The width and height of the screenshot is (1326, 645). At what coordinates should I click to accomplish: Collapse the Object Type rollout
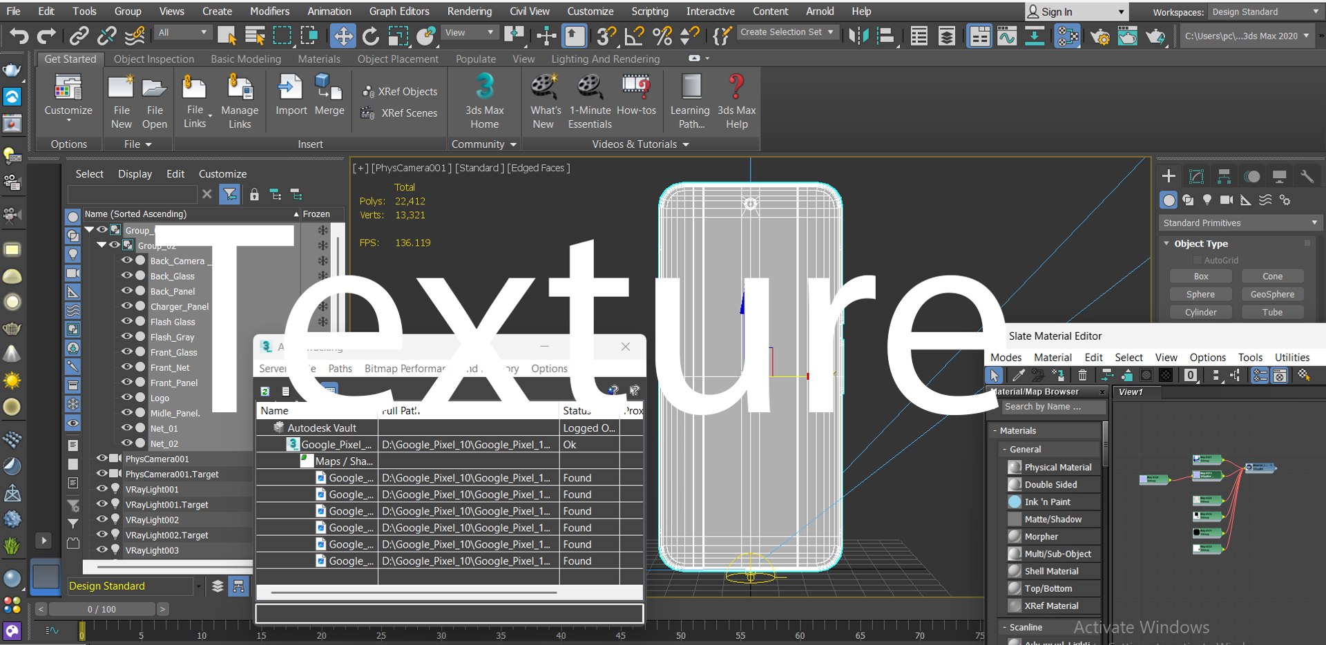tap(1166, 243)
